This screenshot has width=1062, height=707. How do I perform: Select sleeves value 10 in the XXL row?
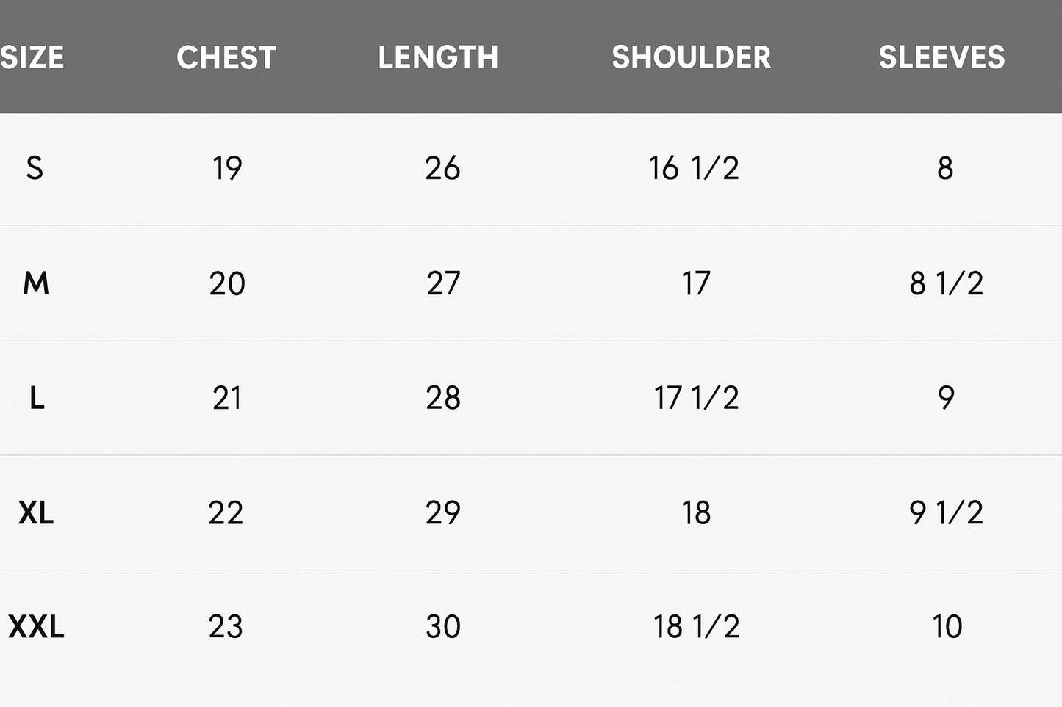click(x=947, y=627)
